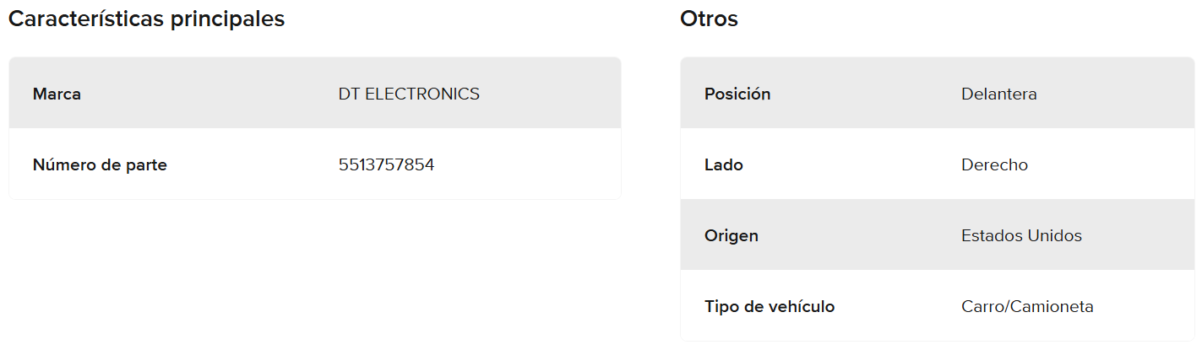The image size is (1202, 350).
Task: Click the 'Características principales' heading
Action: (146, 19)
